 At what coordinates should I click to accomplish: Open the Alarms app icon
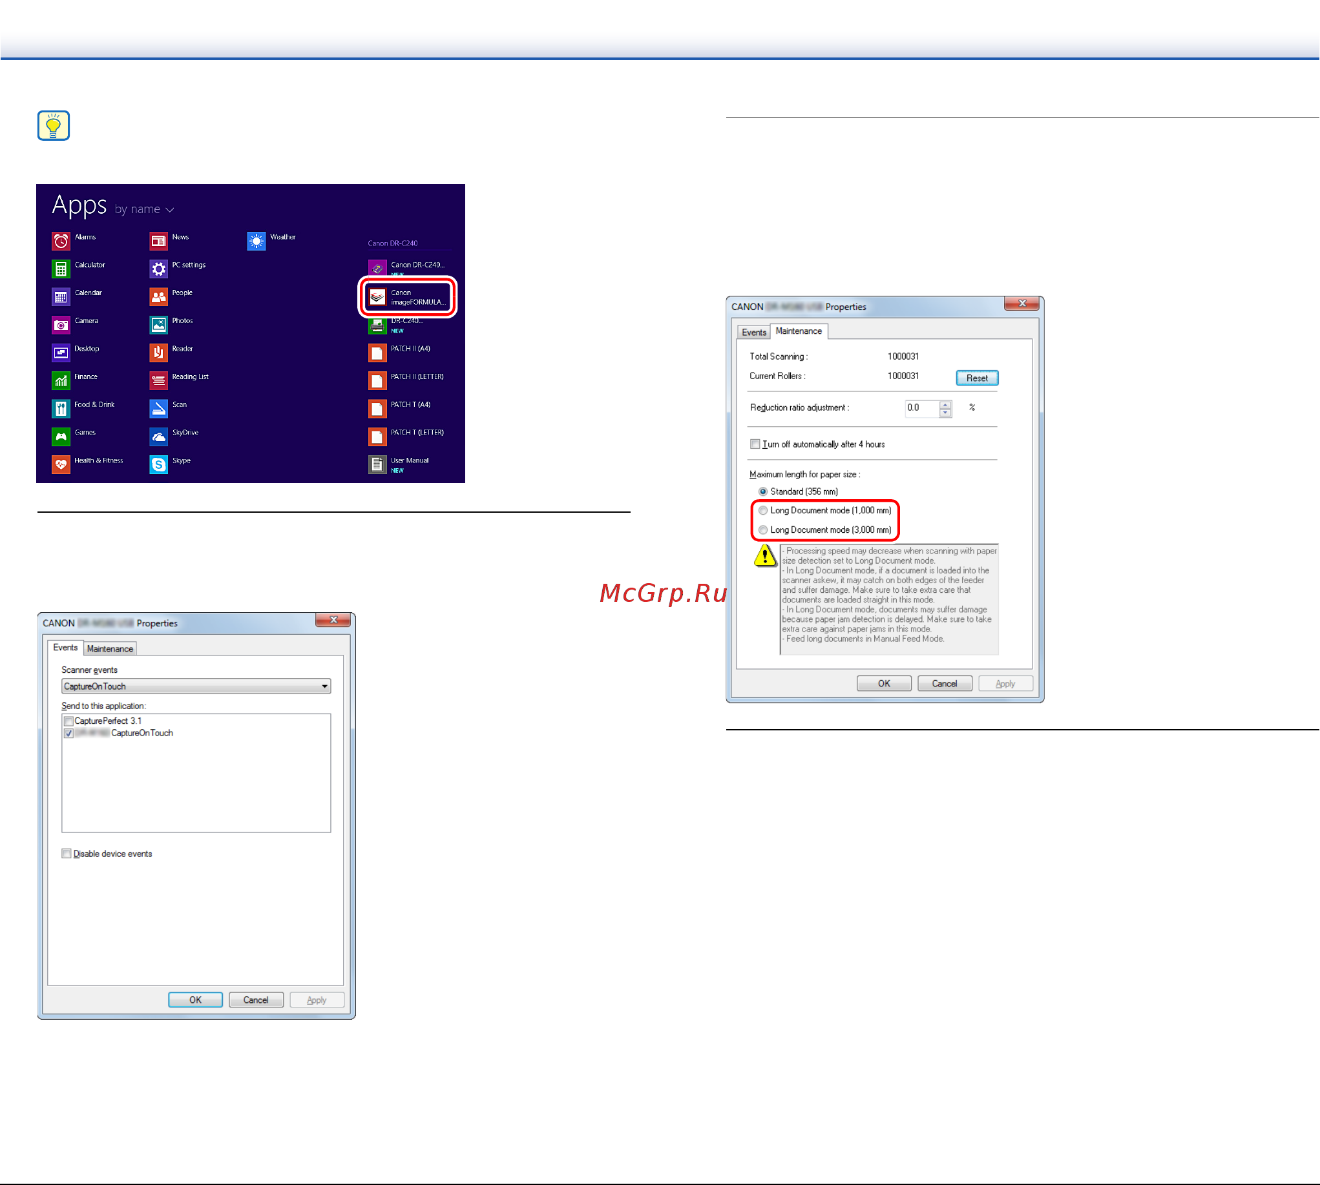(61, 241)
